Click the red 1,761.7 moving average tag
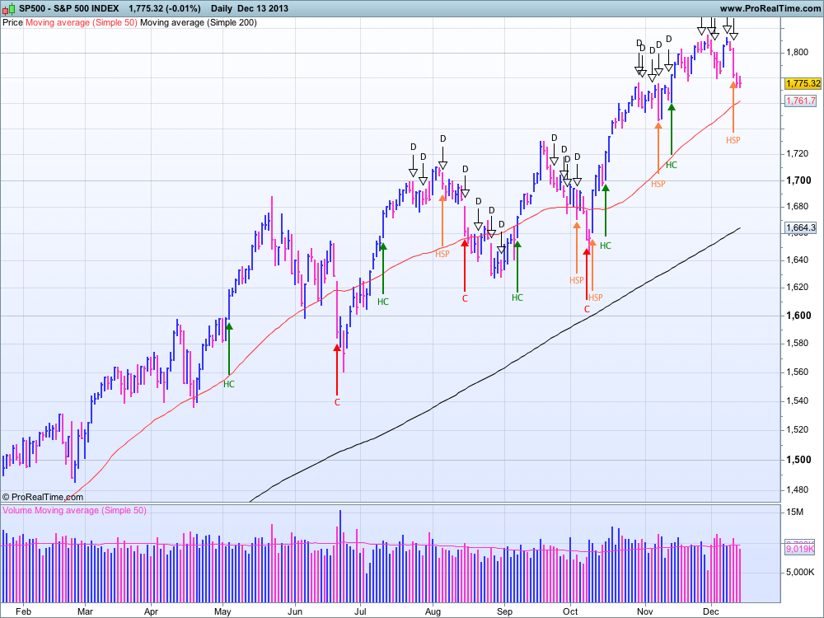Screen dimensions: 824x618 801,101
